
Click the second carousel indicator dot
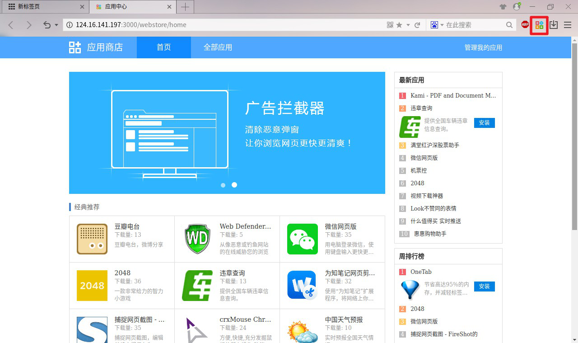[x=234, y=185]
